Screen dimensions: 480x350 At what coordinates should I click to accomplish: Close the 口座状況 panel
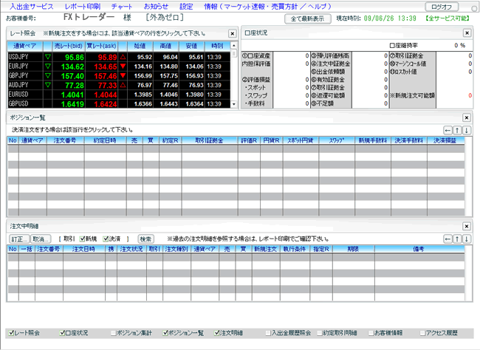(467, 32)
